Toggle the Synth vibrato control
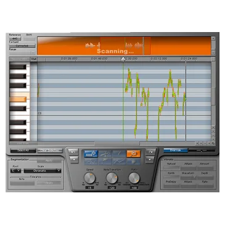This screenshot has width=225, height=225. pyautogui.click(x=171, y=177)
